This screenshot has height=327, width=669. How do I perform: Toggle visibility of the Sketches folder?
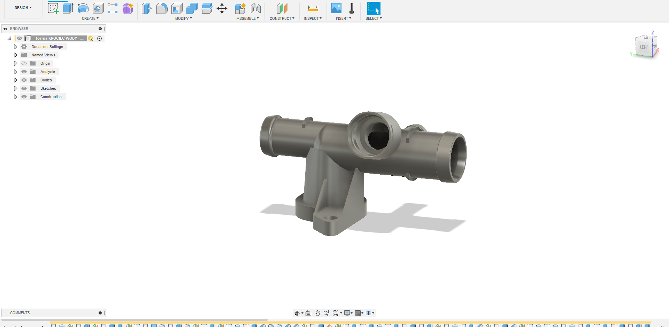point(24,88)
